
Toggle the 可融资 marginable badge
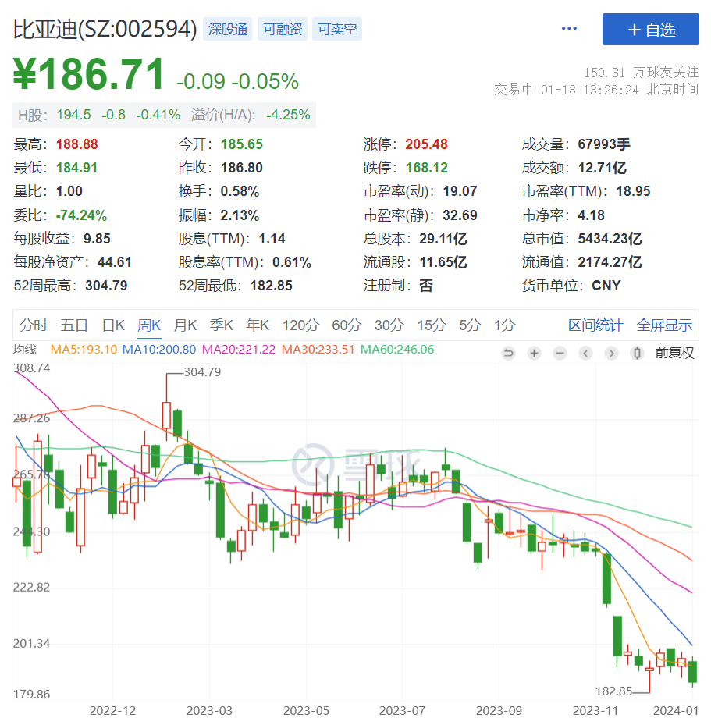282,29
